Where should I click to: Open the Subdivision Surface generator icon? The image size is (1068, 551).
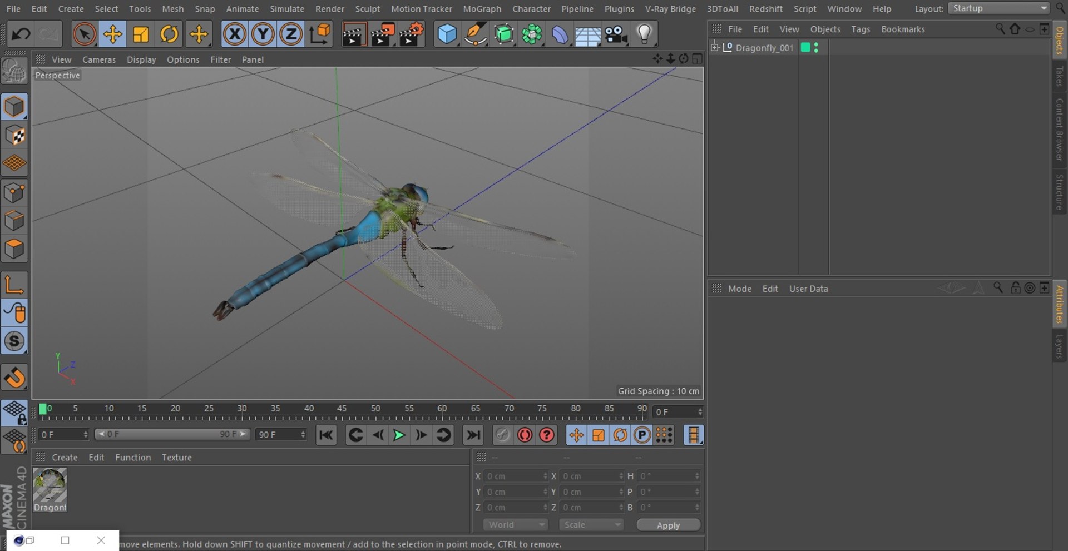(x=504, y=34)
